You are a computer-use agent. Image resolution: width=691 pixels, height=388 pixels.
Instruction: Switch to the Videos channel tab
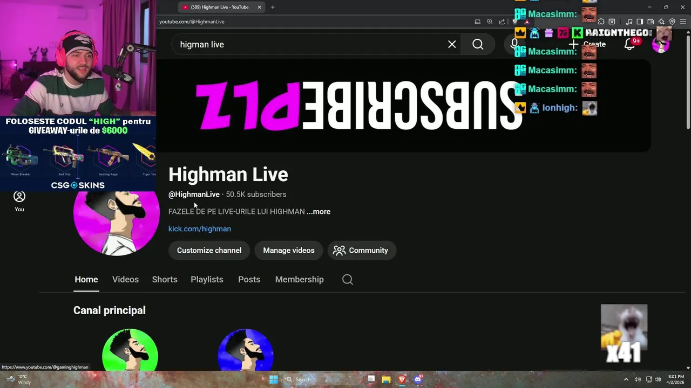(x=125, y=279)
